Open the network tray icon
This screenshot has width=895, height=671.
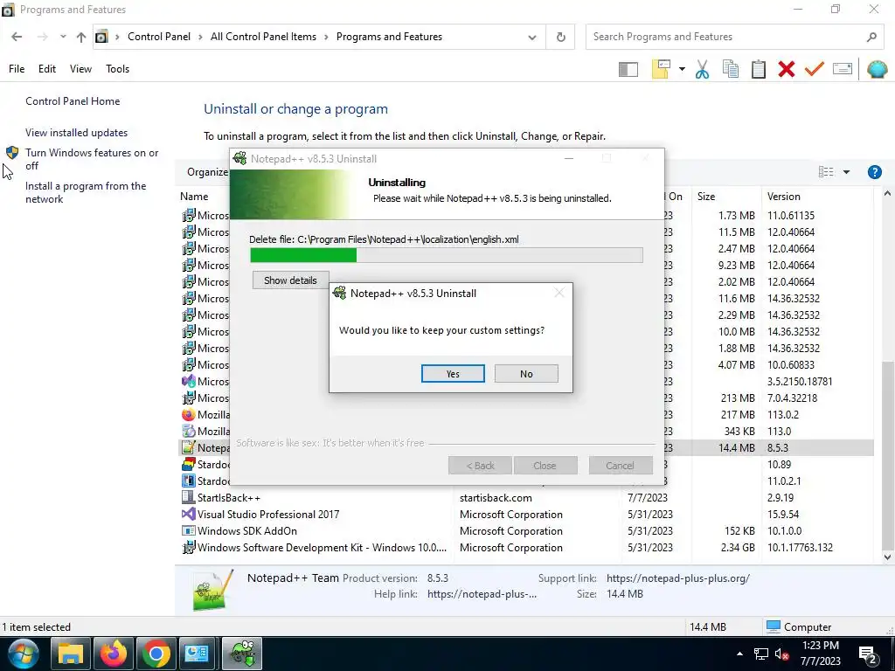[x=761, y=654]
